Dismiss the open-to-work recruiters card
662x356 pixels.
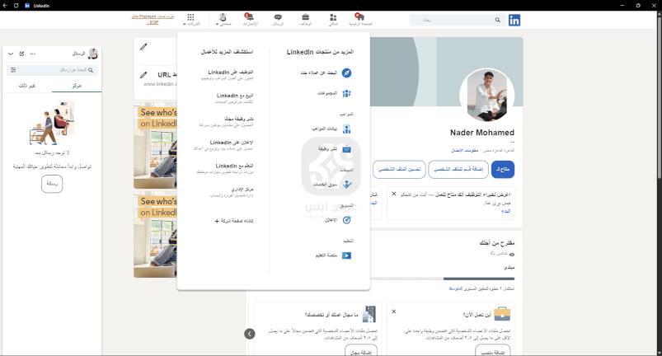[394, 194]
